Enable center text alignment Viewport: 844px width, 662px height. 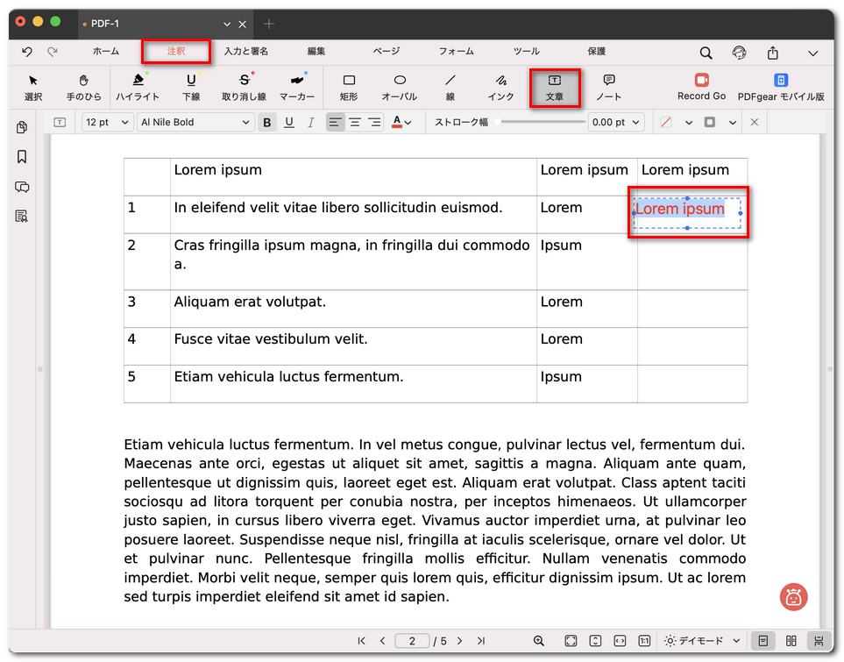[355, 123]
